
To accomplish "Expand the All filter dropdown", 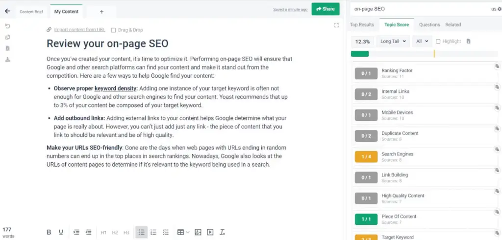I will pos(422,42).
